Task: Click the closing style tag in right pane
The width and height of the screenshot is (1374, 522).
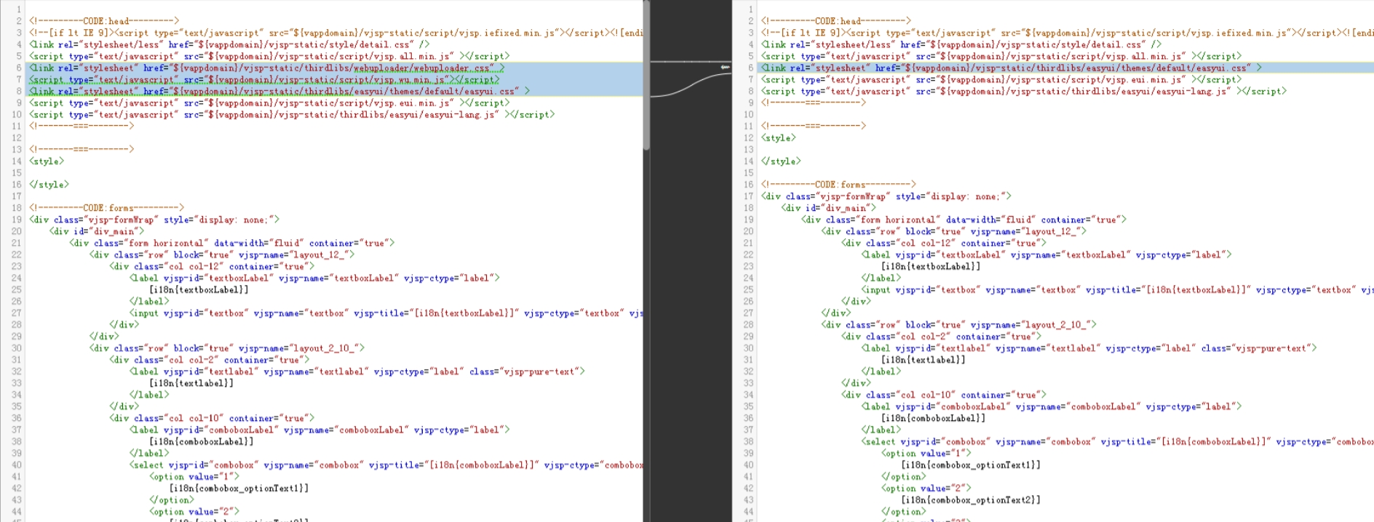Action: [781, 161]
